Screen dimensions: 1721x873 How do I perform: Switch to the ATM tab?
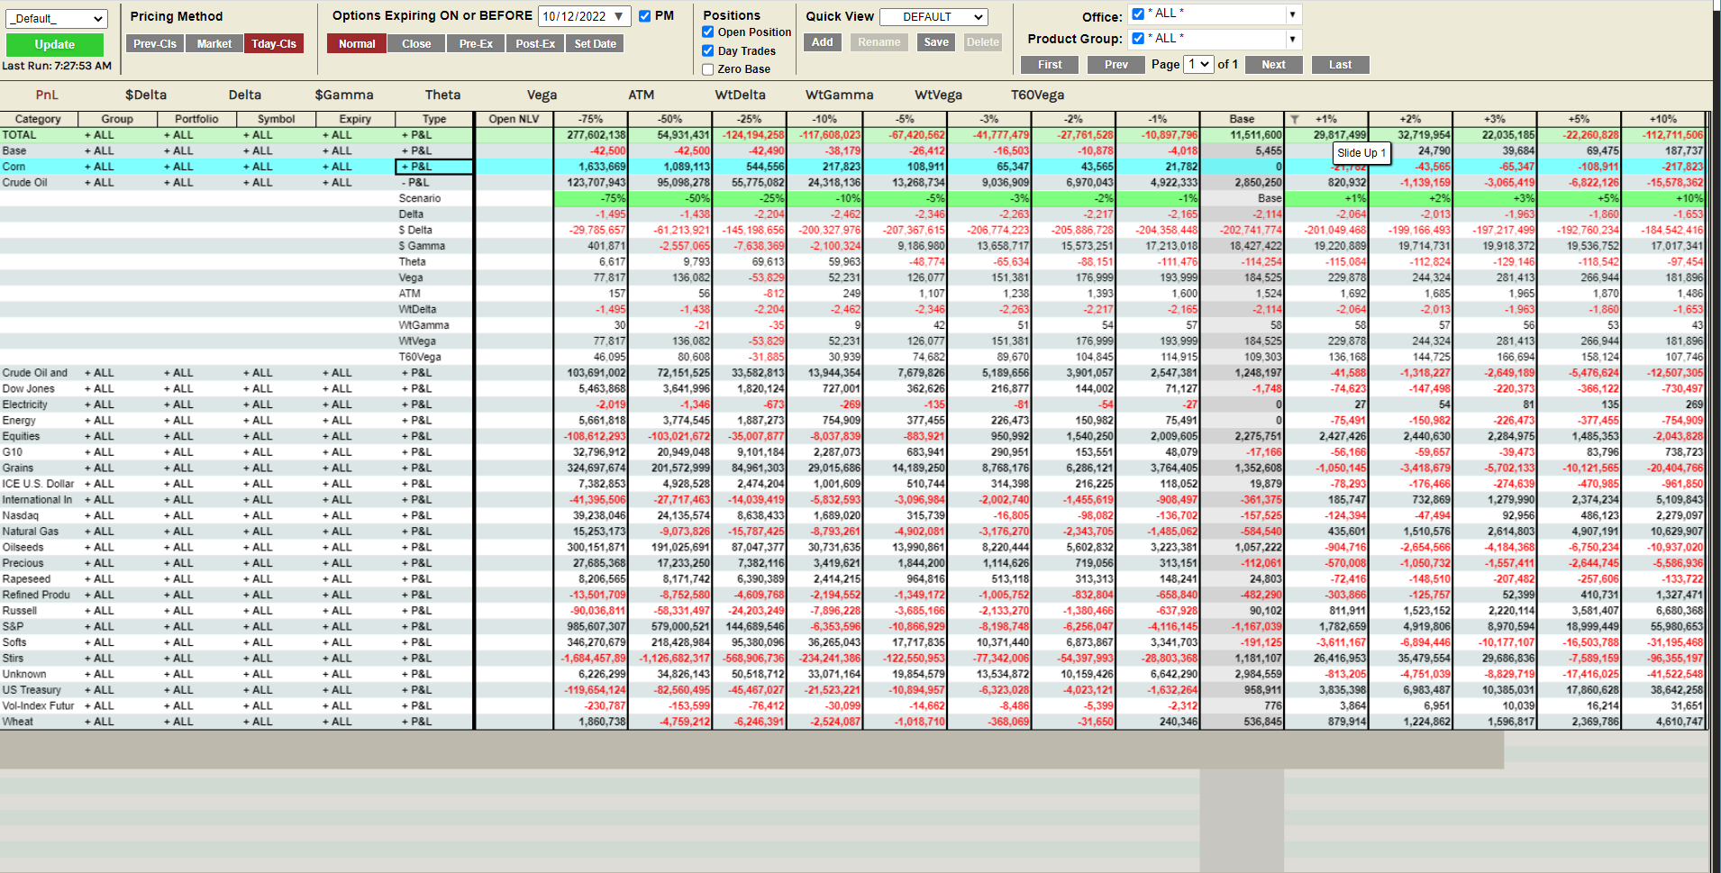tap(642, 95)
